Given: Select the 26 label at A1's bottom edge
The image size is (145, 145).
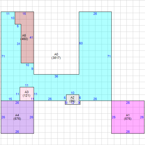Looking at the screenshot, I should 128,132.
